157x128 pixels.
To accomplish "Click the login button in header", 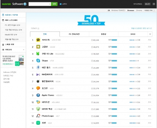I will [148, 4].
